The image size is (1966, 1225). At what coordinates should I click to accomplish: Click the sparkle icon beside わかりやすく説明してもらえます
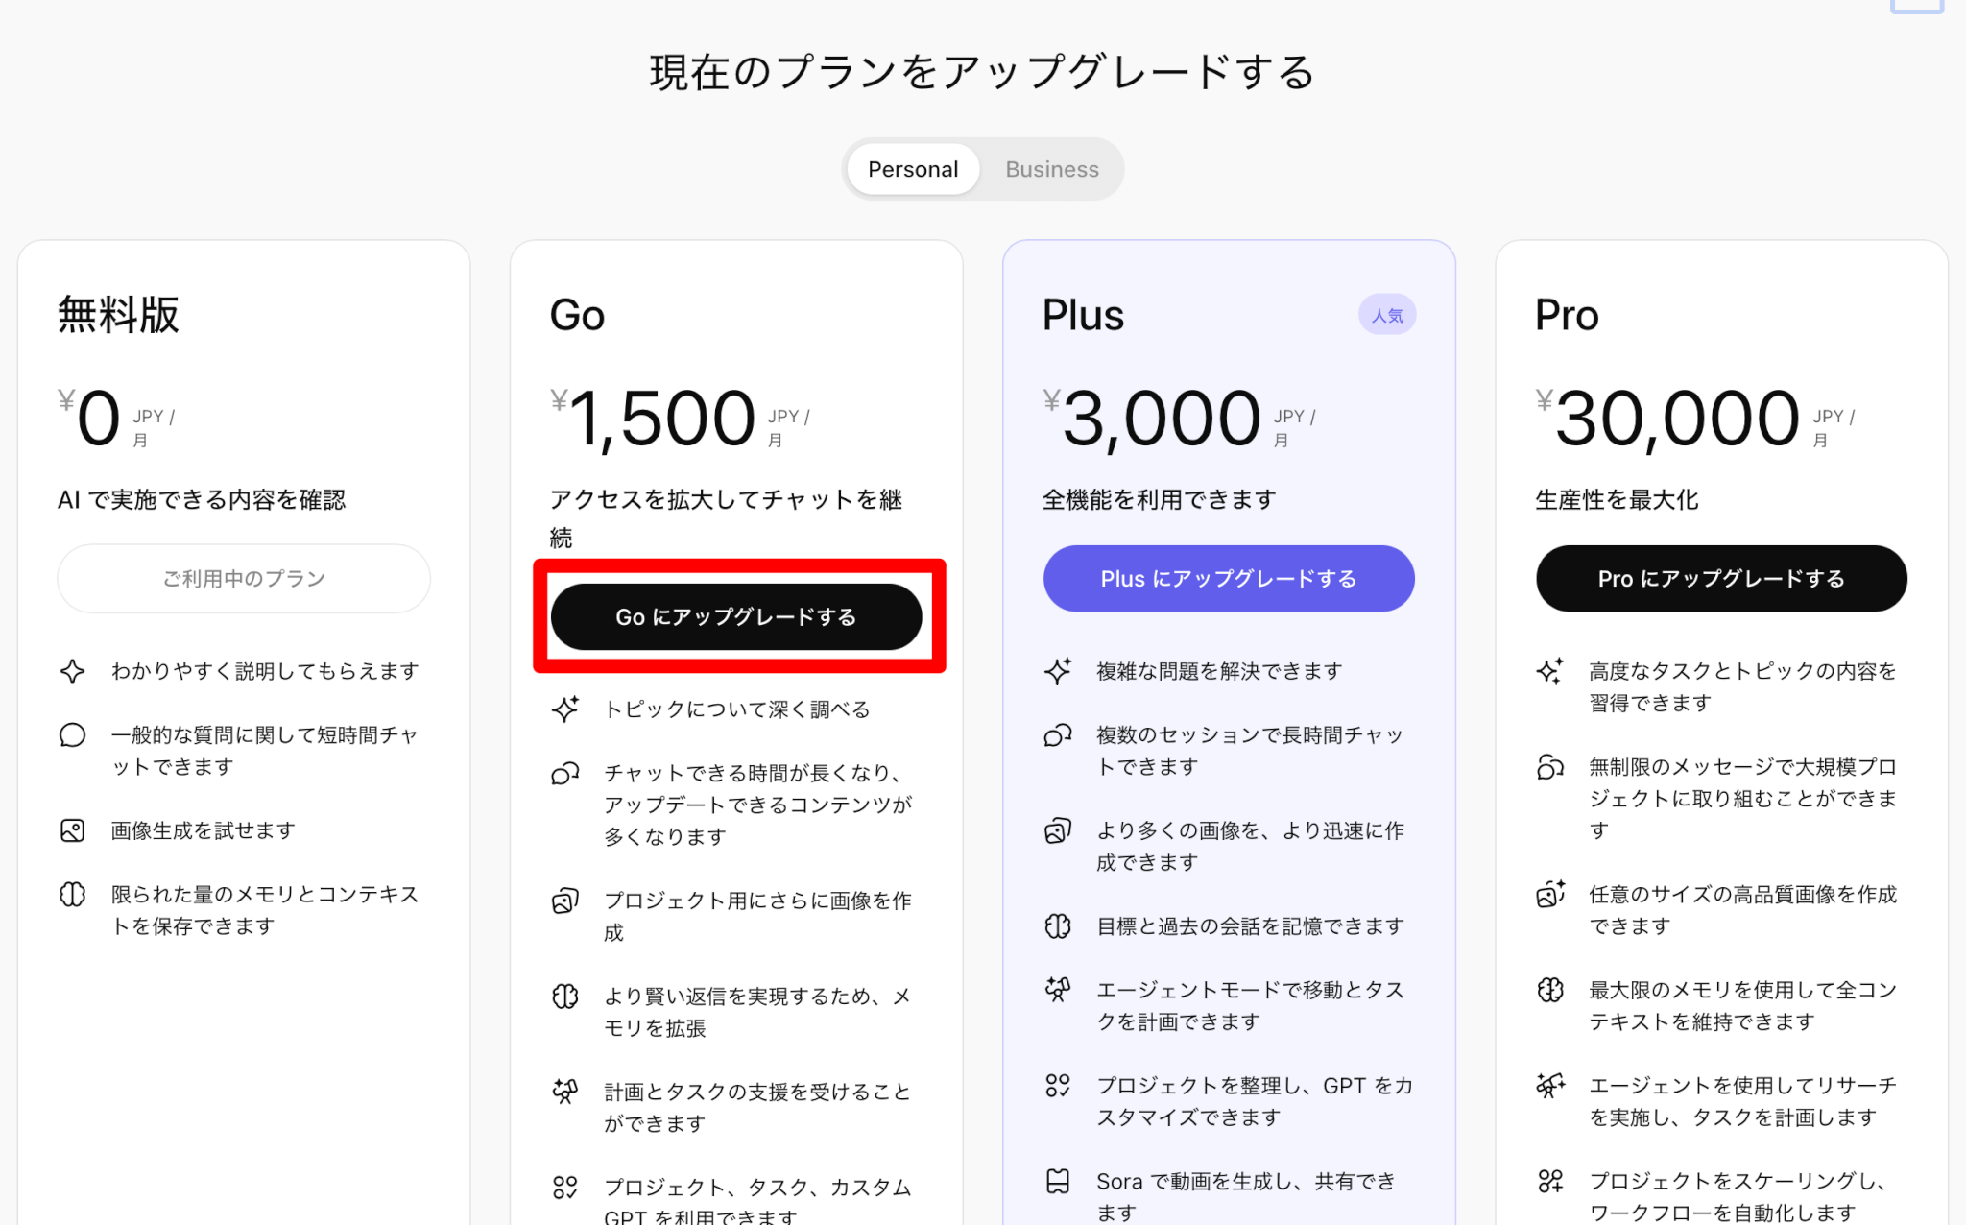point(73,671)
